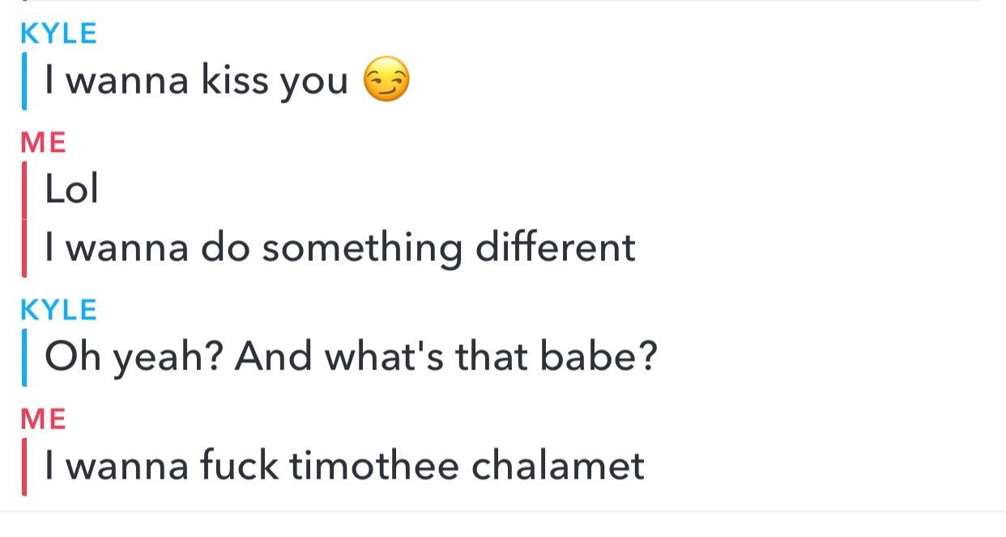Select the "I wanna do something different" message
Image resolution: width=1006 pixels, height=537 pixels.
pyautogui.click(x=339, y=247)
